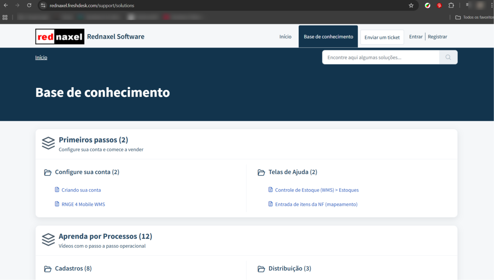Select Início in the navigation bar

pos(285,37)
